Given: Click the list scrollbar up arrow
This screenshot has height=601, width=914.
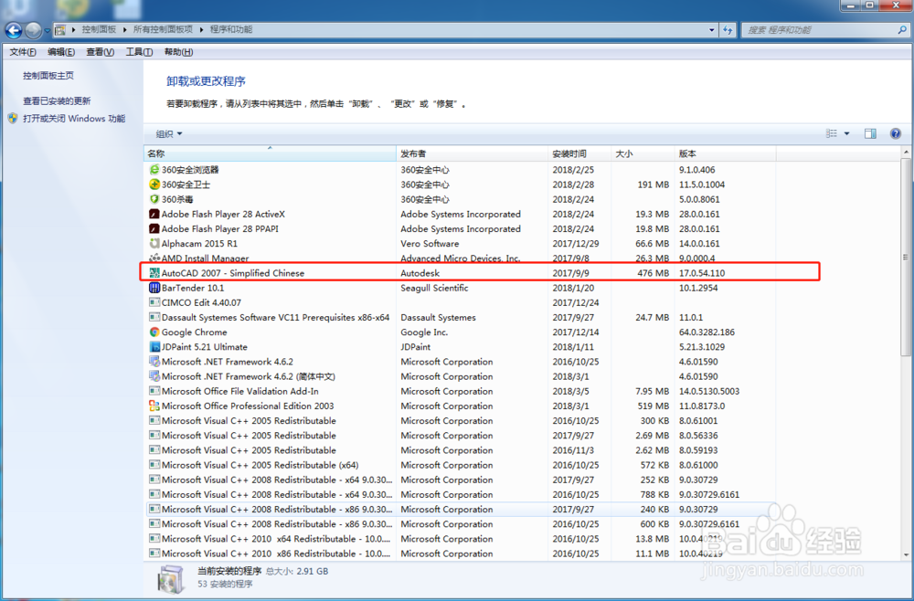Looking at the screenshot, I should [906, 153].
